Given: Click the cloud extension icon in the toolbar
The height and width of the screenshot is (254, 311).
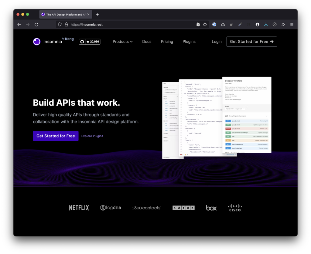Looking at the screenshot, I should [x=223, y=24].
